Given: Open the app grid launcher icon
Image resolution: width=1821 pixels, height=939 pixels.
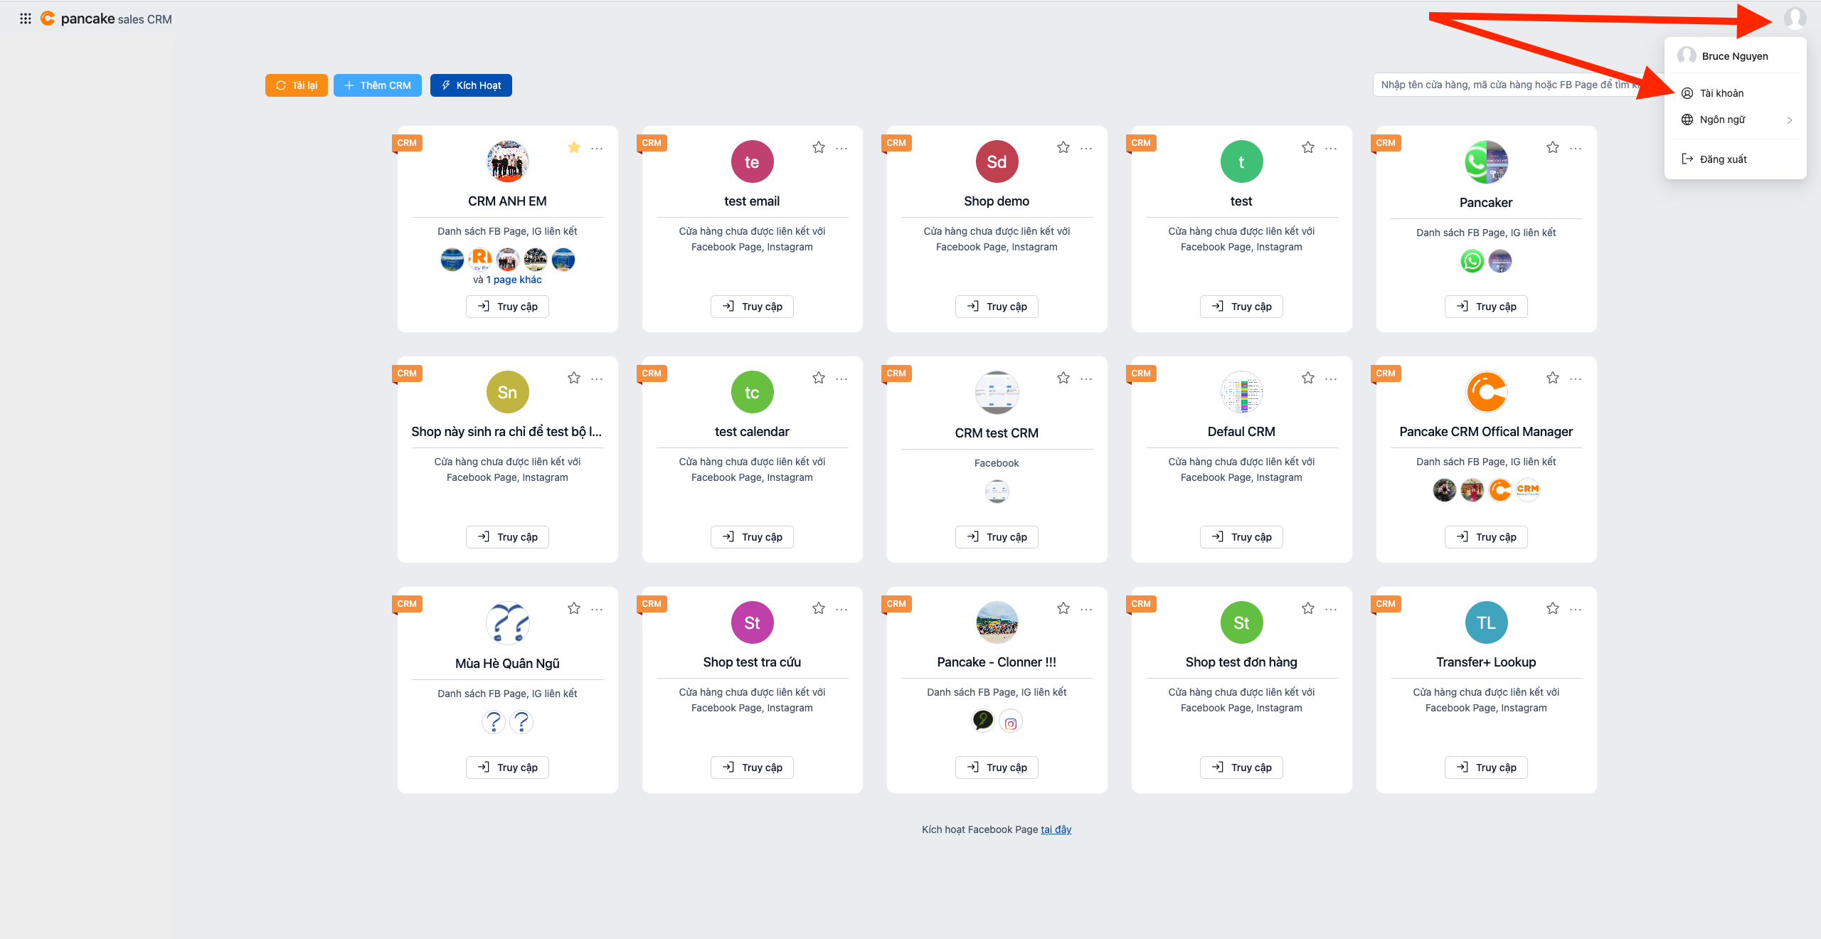Looking at the screenshot, I should (x=26, y=18).
